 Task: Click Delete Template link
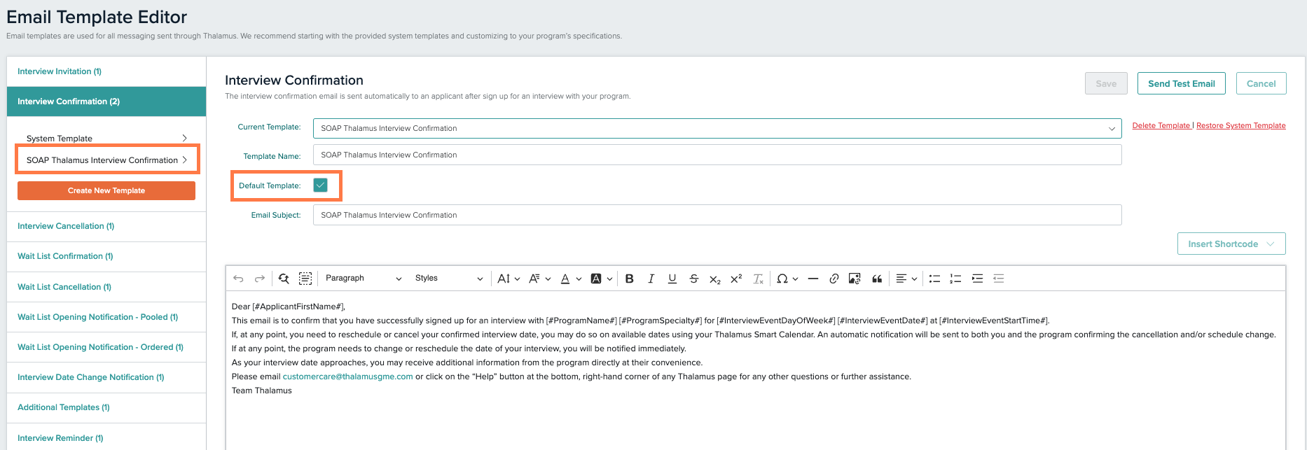[1161, 125]
